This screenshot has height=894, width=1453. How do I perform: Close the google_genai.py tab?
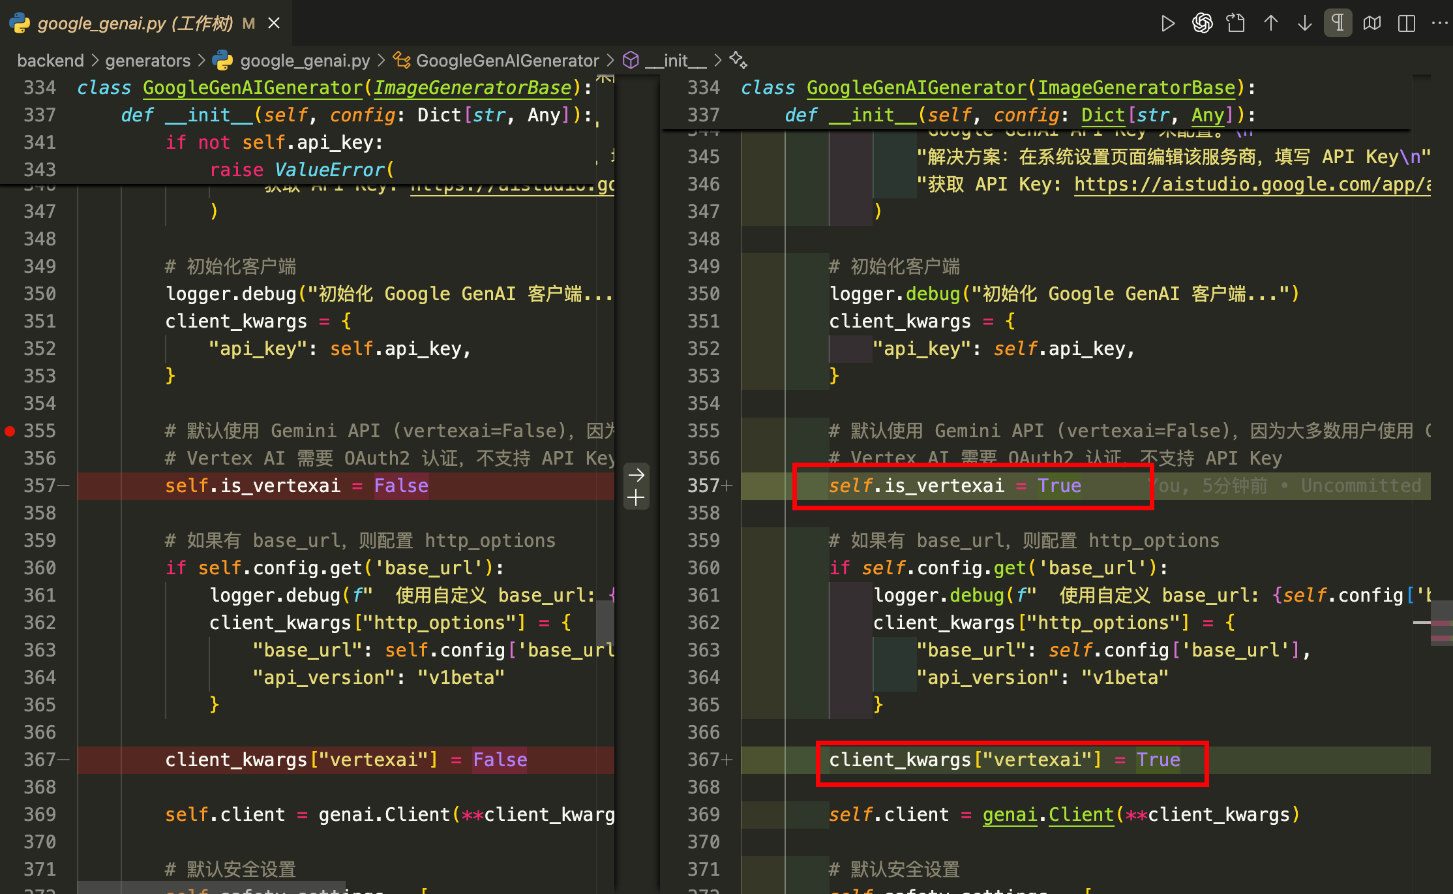tap(274, 23)
